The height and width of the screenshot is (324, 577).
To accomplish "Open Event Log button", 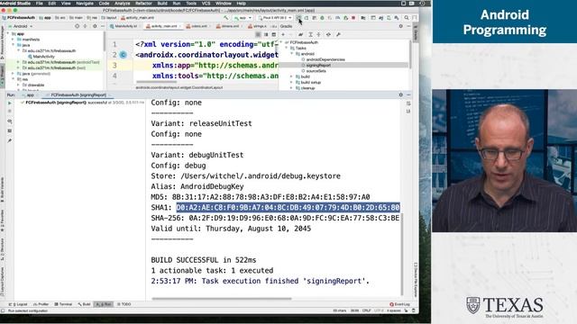I will point(400,304).
